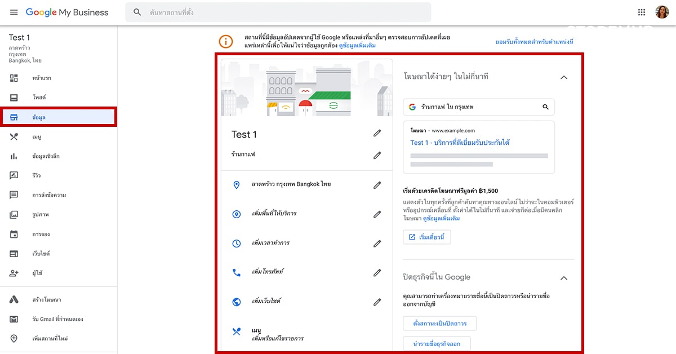Viewport: 676px width, 354px height.
Task: Collapse the โฆษณาได้ง่ายๆ section
Action: coord(564,77)
